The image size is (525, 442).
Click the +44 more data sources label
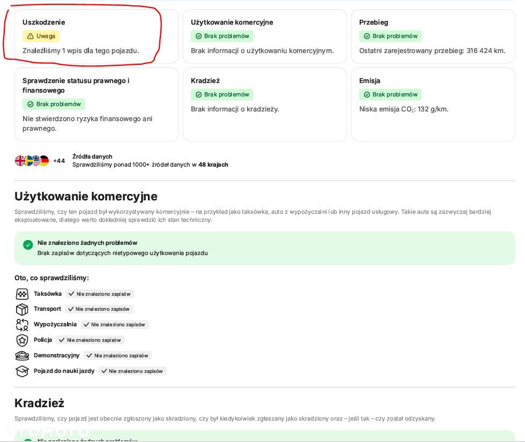coord(59,161)
